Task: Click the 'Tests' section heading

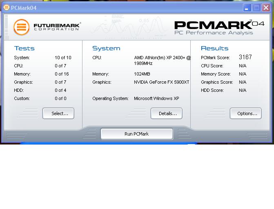Action: (x=24, y=48)
